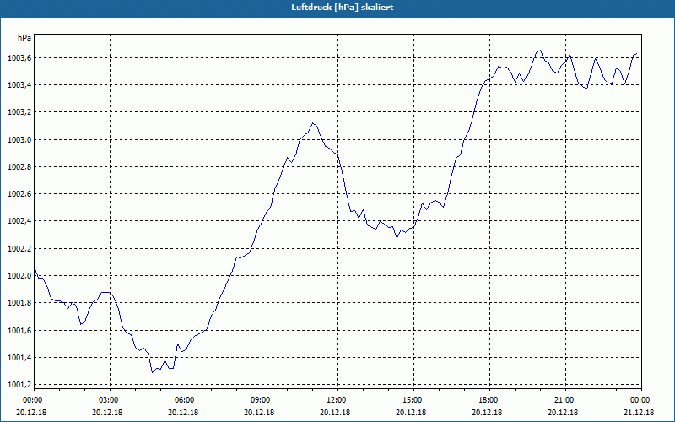
Task: Pick the "15:00" time axis label
Action: click(412, 400)
